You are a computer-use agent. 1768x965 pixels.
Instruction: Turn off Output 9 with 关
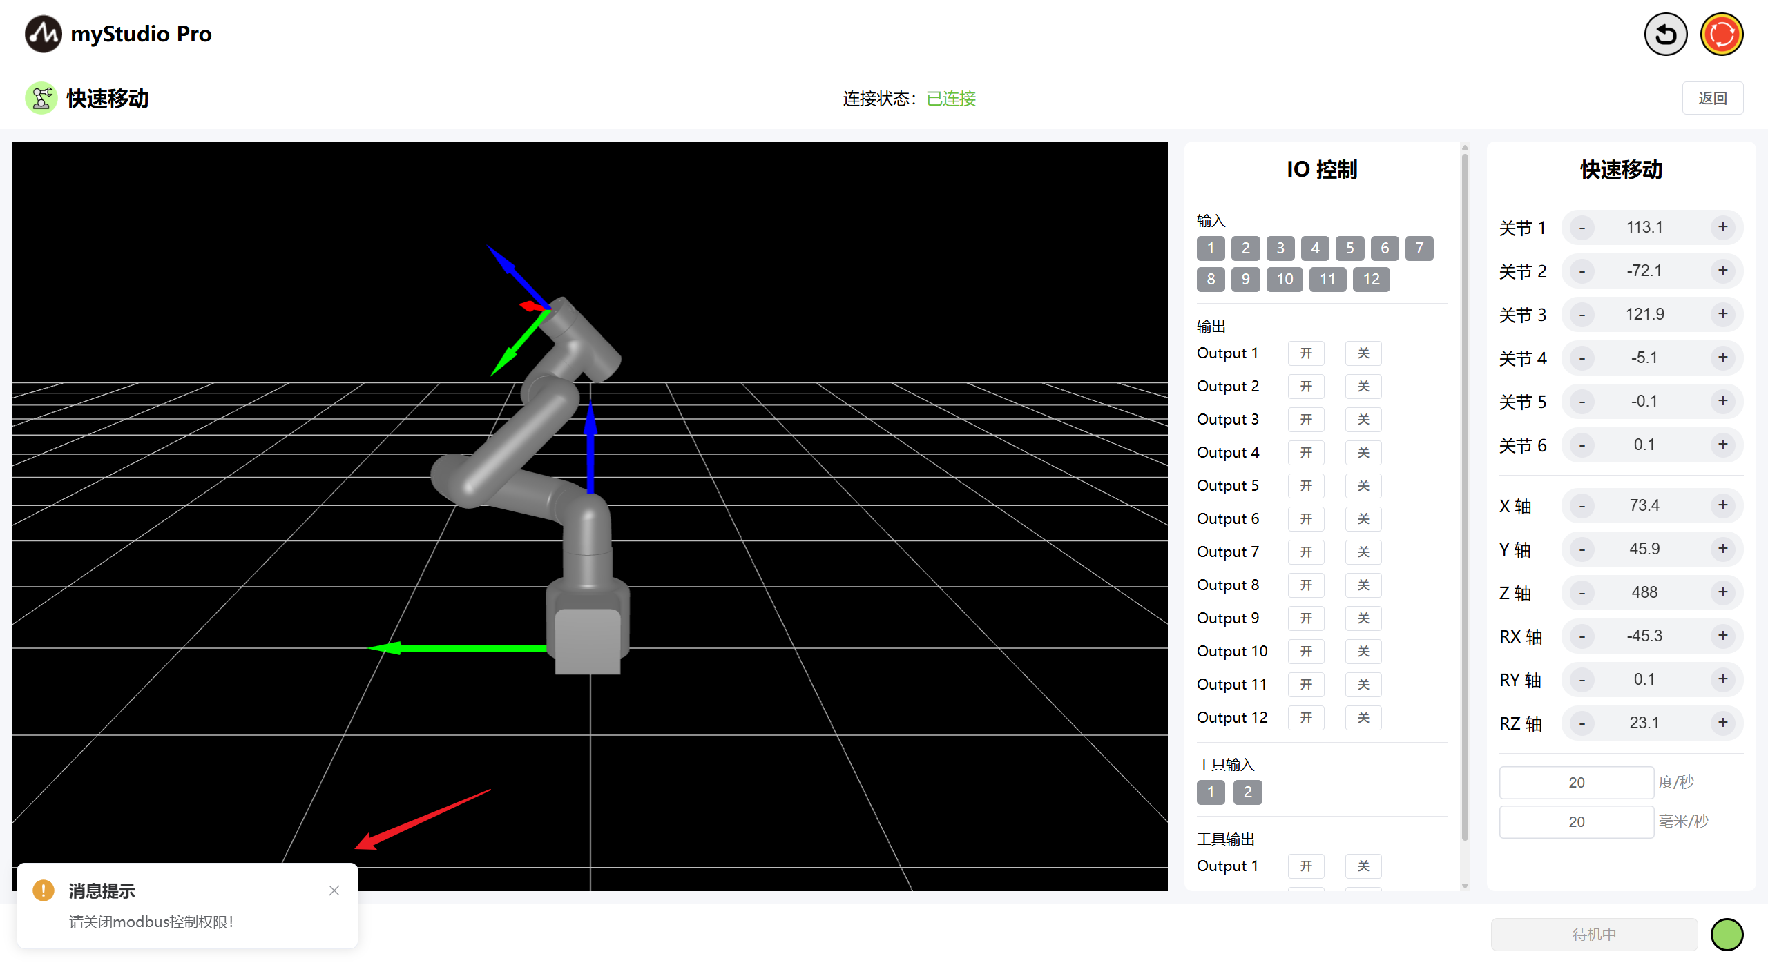[x=1363, y=618]
